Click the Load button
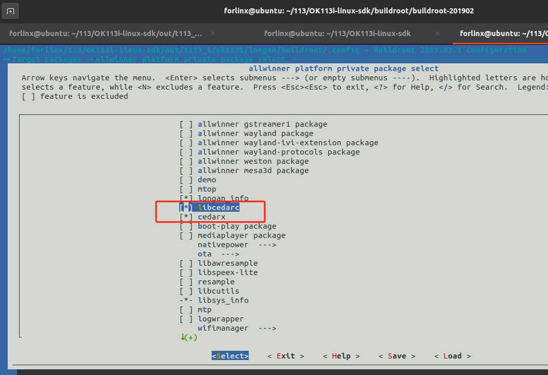Viewport: 548px width, 375px height. [x=452, y=356]
